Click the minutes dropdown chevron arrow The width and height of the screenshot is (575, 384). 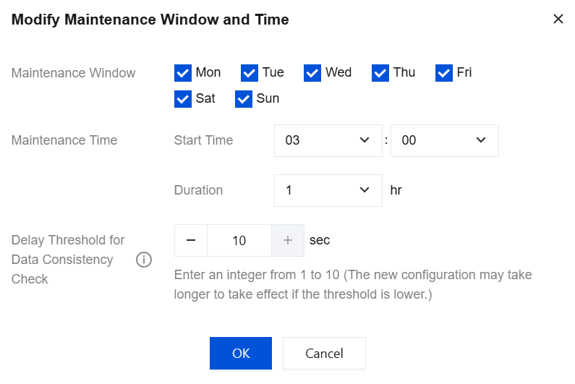[x=481, y=140]
